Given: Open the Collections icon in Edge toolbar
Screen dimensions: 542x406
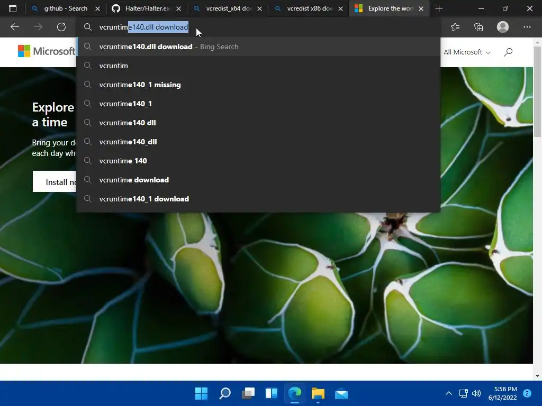Looking at the screenshot, I should pos(478,27).
